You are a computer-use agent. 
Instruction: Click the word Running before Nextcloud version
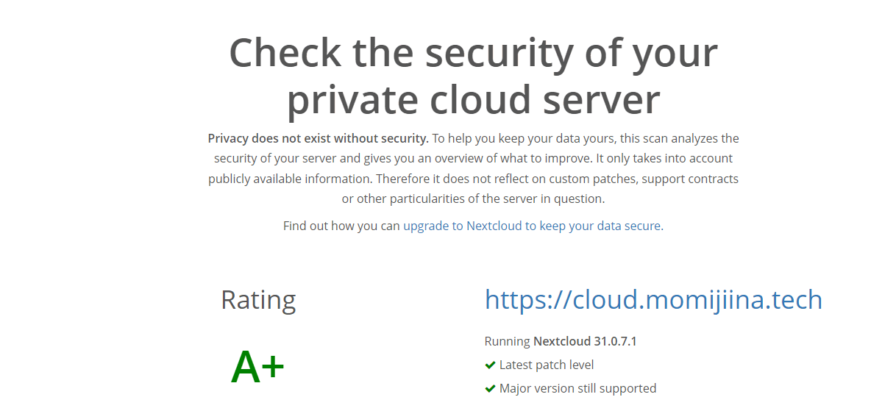[507, 342]
